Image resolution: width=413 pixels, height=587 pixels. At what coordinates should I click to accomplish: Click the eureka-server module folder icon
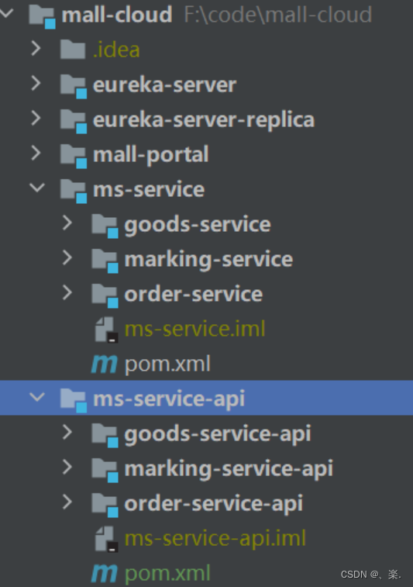pyautogui.click(x=74, y=86)
